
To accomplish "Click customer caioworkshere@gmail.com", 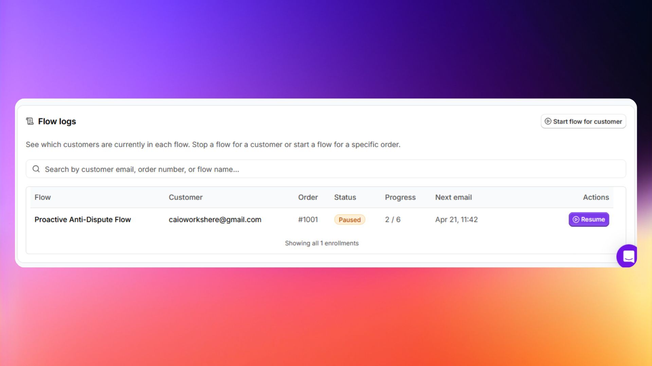I will [x=215, y=220].
